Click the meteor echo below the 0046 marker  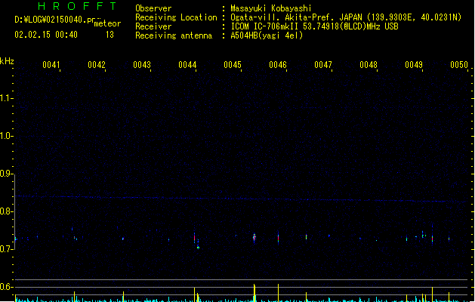[x=278, y=238]
